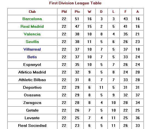Click the Pld column header
The image size is (148, 129).
pos(64,12)
